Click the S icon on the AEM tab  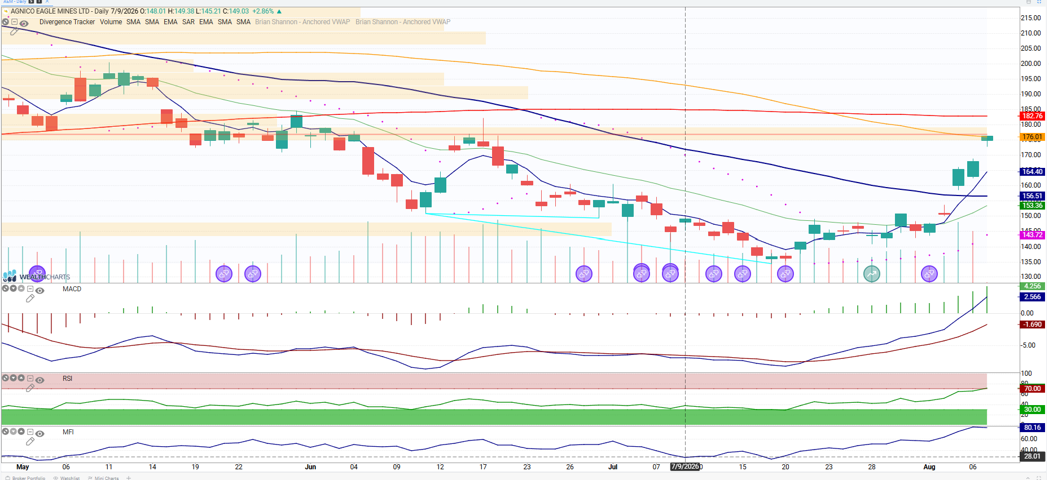(x=32, y=2)
